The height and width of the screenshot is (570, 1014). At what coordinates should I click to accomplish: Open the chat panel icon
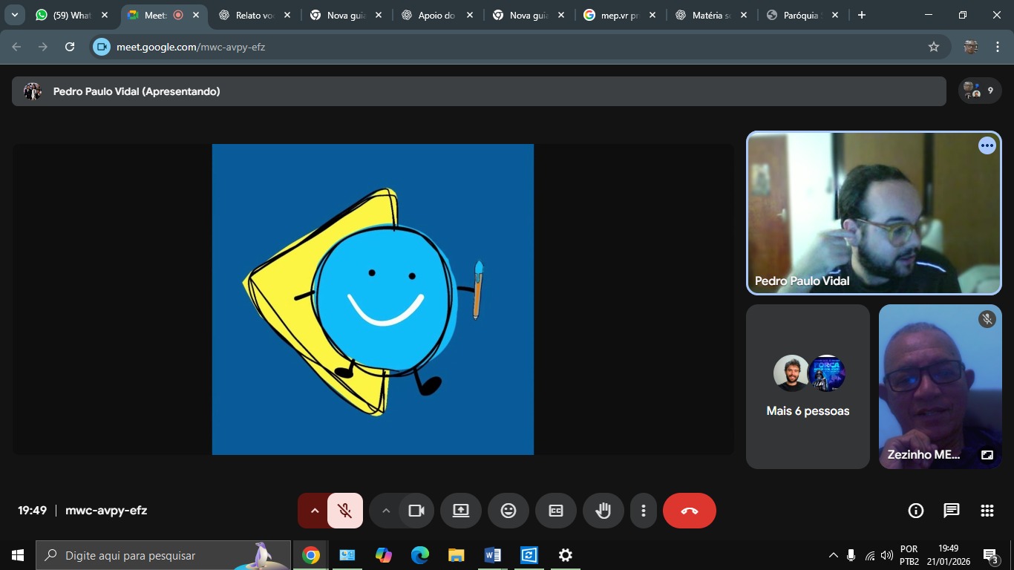click(x=951, y=511)
